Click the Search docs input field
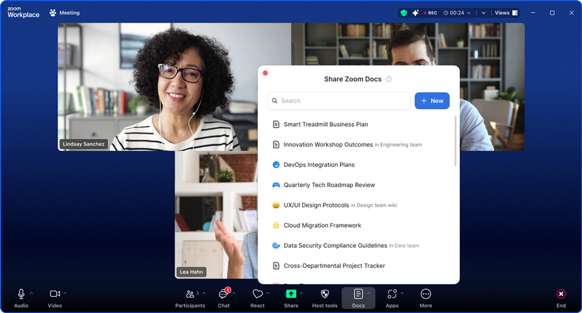Screen dimensions: 582x313 click(339, 101)
